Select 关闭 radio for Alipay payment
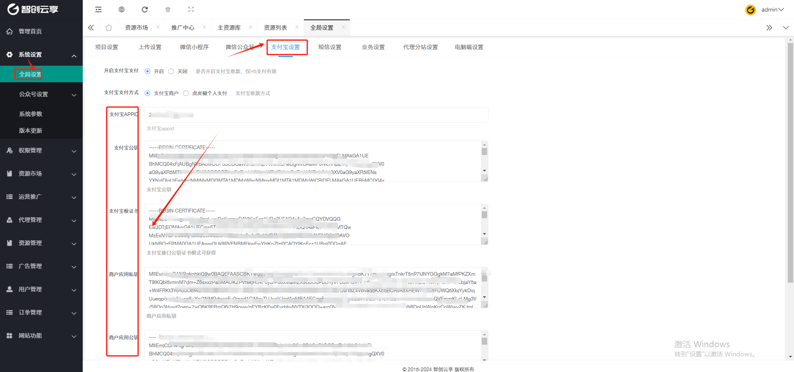Viewport: 794px width, 372px height. pos(171,72)
